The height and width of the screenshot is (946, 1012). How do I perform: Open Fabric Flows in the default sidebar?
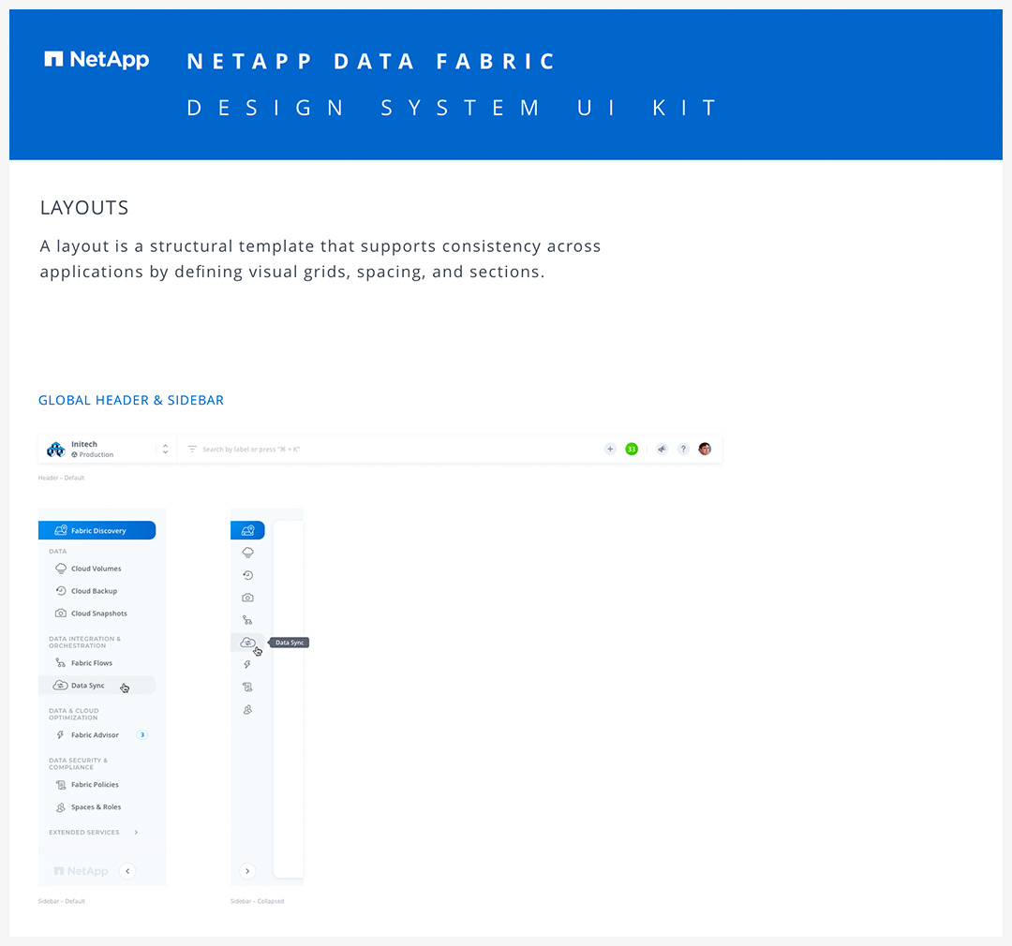pos(97,663)
